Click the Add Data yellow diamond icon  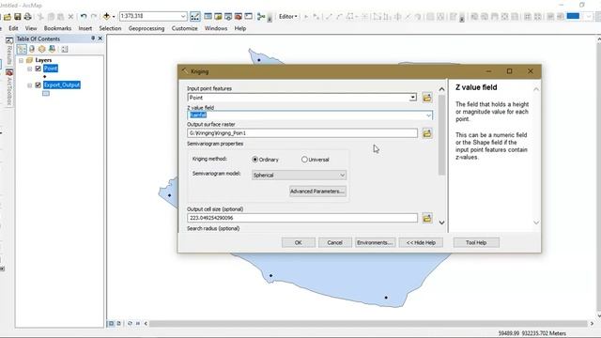[x=106, y=16]
